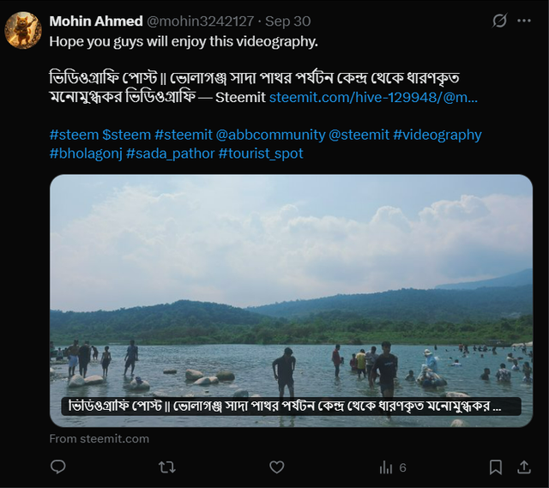The image size is (549, 488).
Task: Open Mohin Ahmed display name link
Action: tap(96, 21)
